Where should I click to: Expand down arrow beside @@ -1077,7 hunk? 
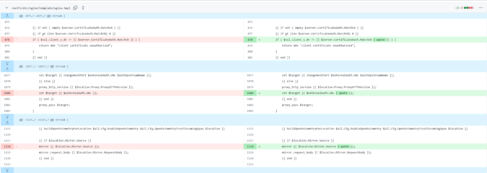(7, 64)
